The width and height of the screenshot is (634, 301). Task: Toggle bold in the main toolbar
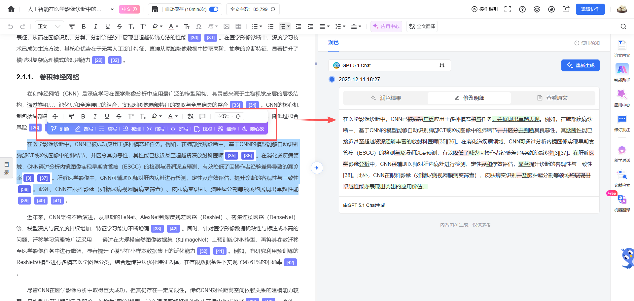pos(84,26)
